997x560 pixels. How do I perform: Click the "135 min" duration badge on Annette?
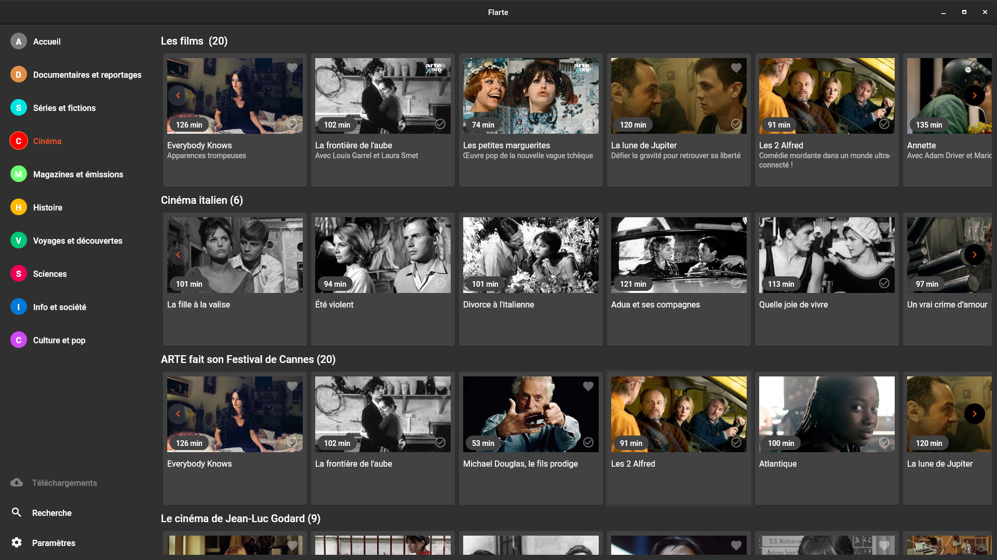928,125
